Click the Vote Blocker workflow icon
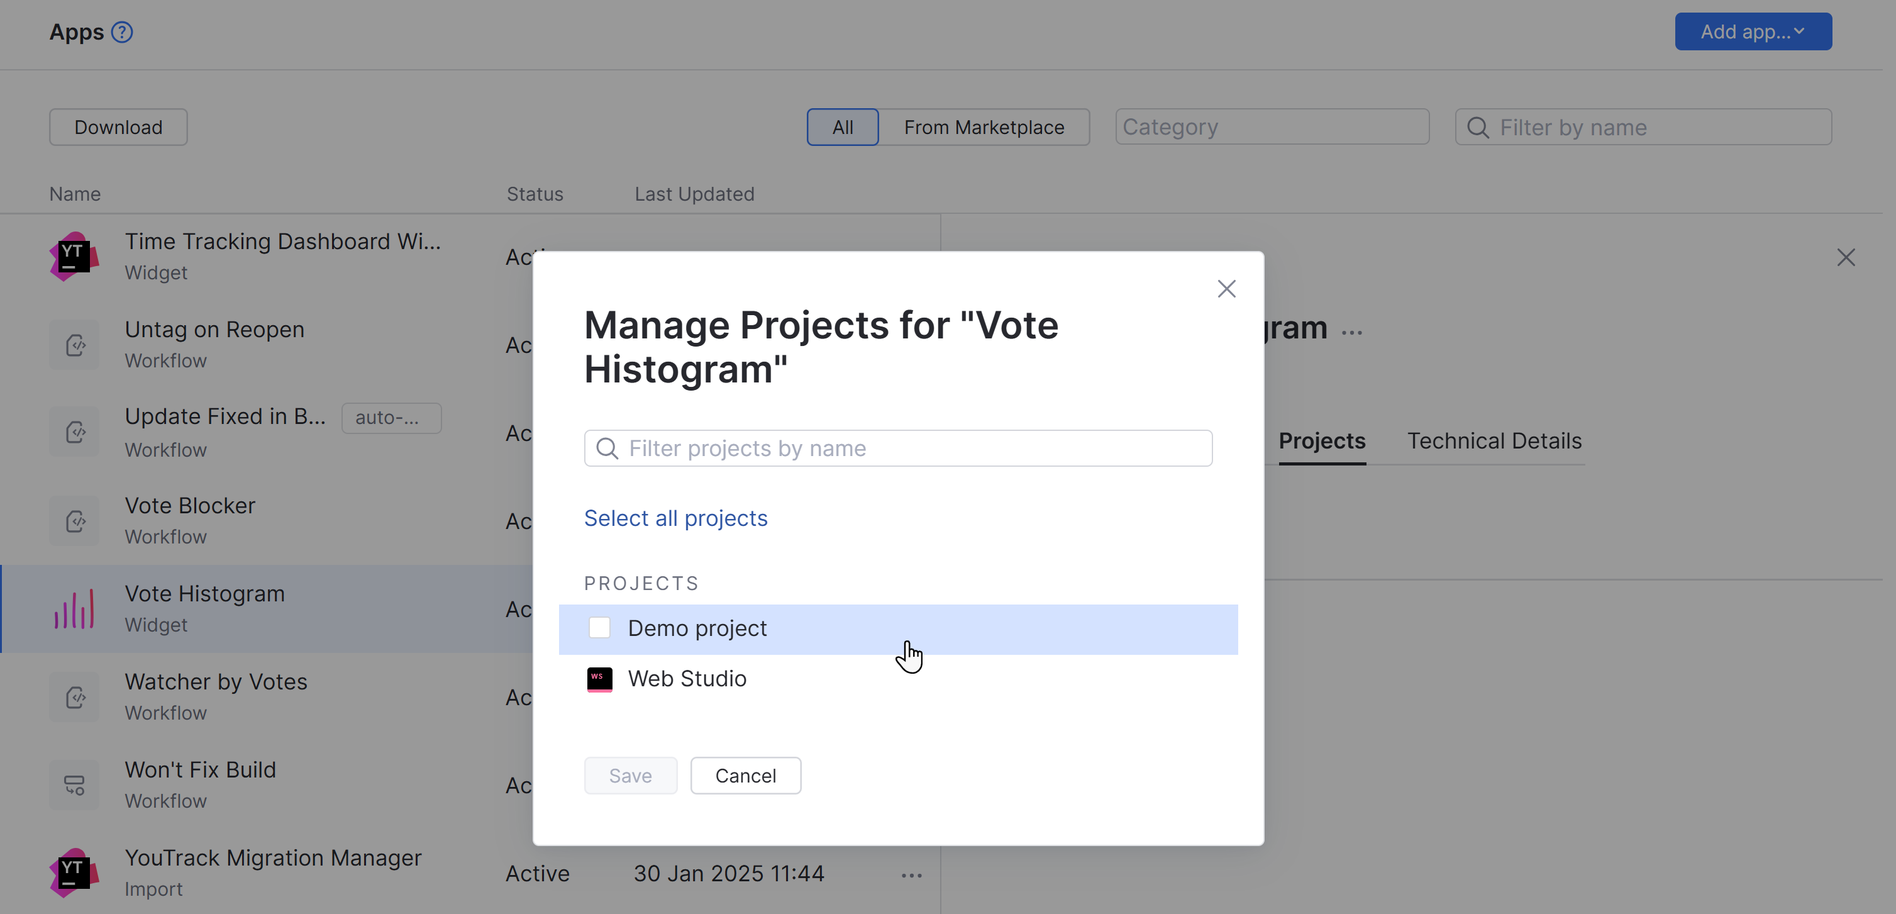The height and width of the screenshot is (914, 1896). click(74, 520)
